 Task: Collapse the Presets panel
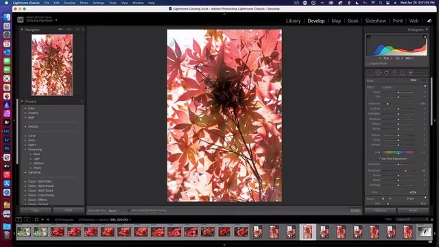pos(22,102)
